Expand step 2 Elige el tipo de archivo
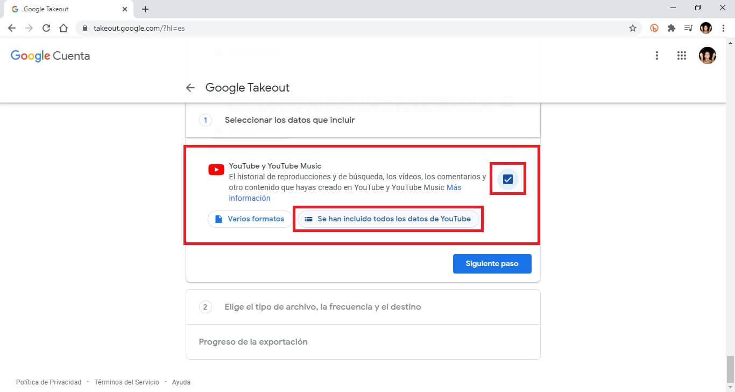Screen dimensions: 735x392 (363, 307)
